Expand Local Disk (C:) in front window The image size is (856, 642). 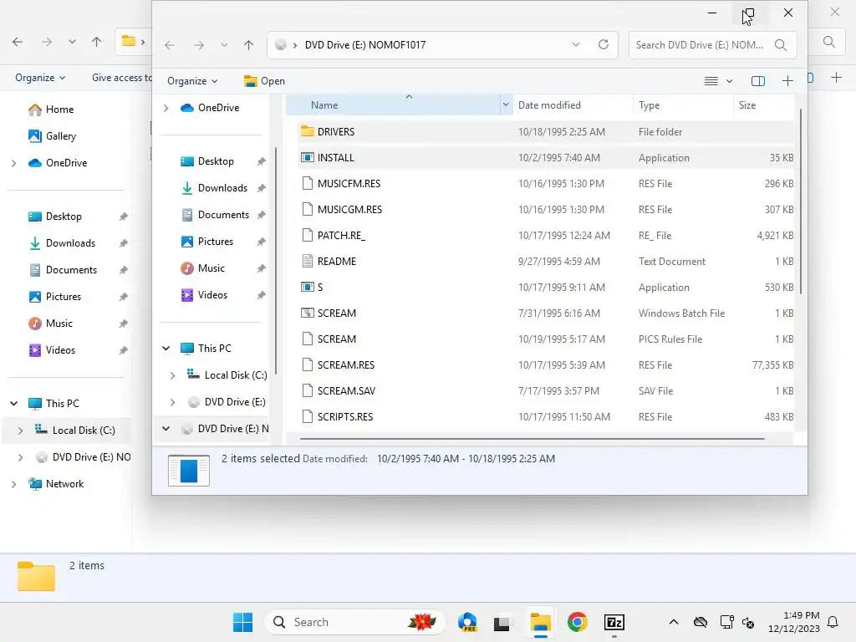(172, 375)
